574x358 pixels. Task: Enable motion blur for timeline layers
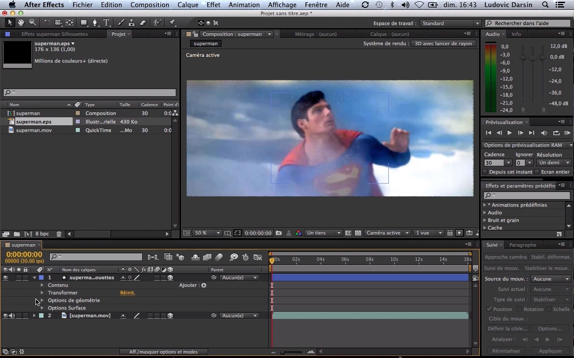click(219, 257)
